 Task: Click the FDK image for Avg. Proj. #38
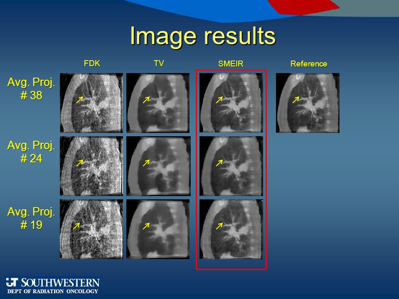click(x=91, y=103)
